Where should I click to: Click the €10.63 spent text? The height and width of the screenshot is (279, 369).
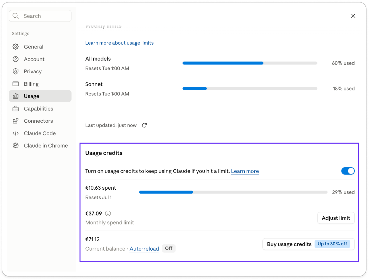point(101,188)
